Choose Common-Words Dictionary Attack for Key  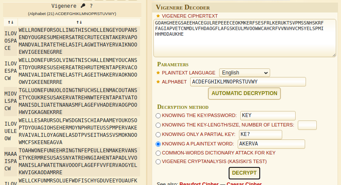coord(158,153)
